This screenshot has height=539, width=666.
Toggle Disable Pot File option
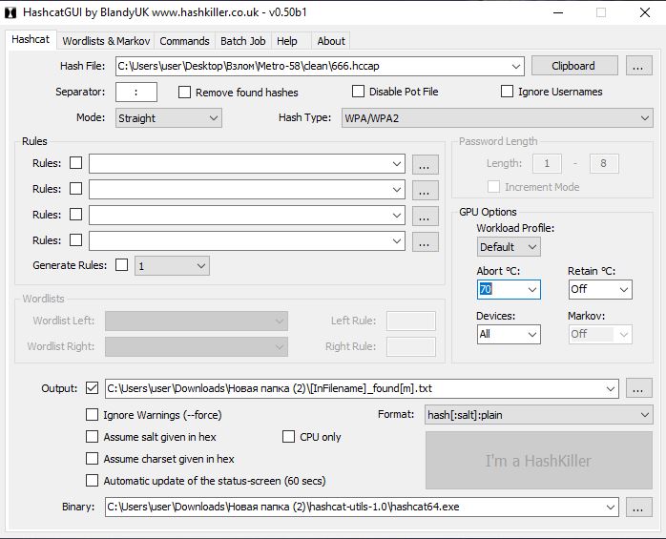359,92
